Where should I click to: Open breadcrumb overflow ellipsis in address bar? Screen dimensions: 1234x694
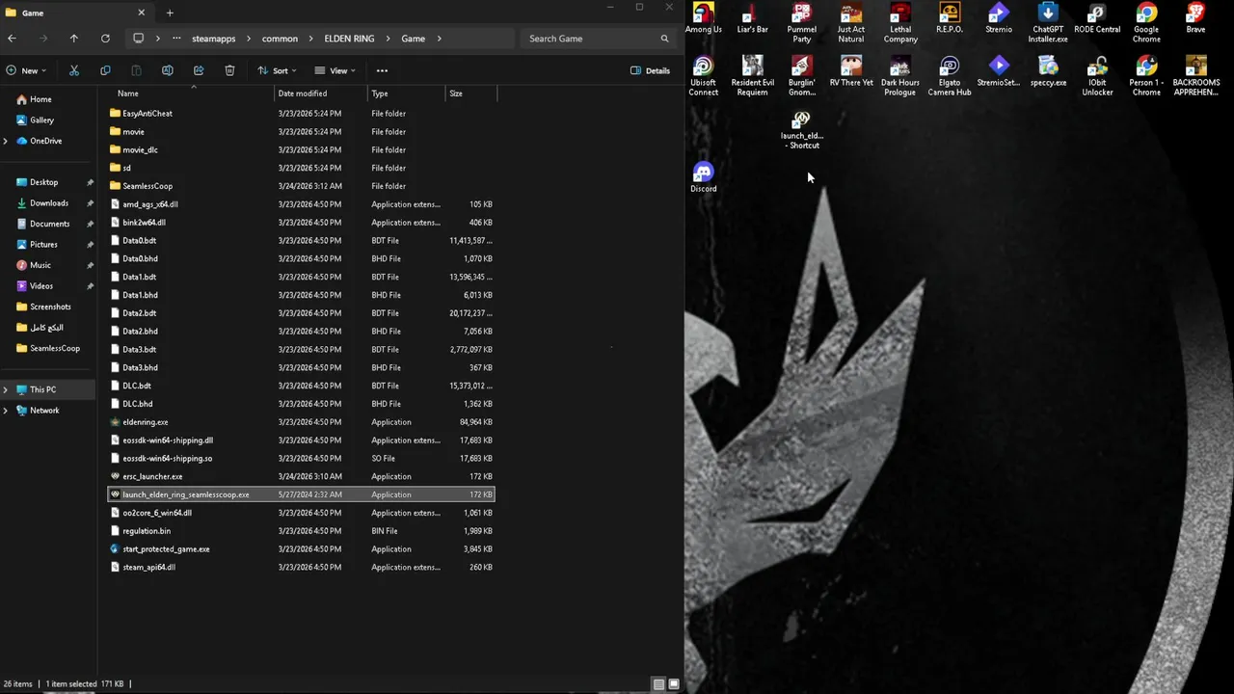pos(176,39)
